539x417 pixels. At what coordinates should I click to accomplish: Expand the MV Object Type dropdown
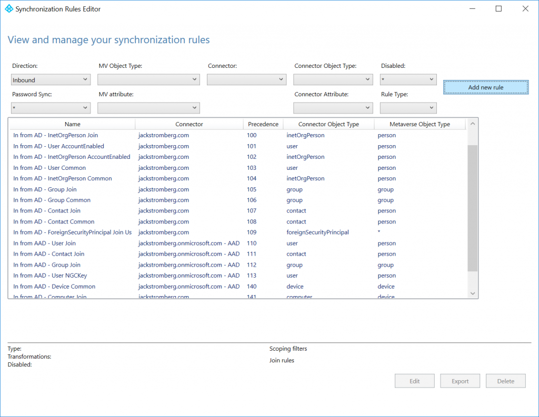(x=148, y=80)
